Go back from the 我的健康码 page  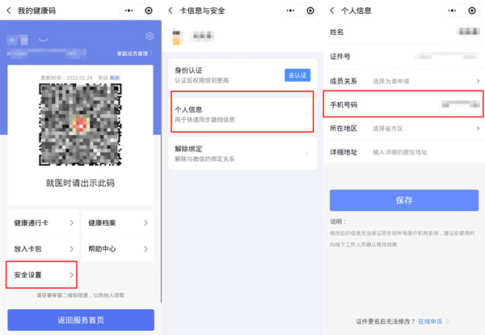pos(9,10)
